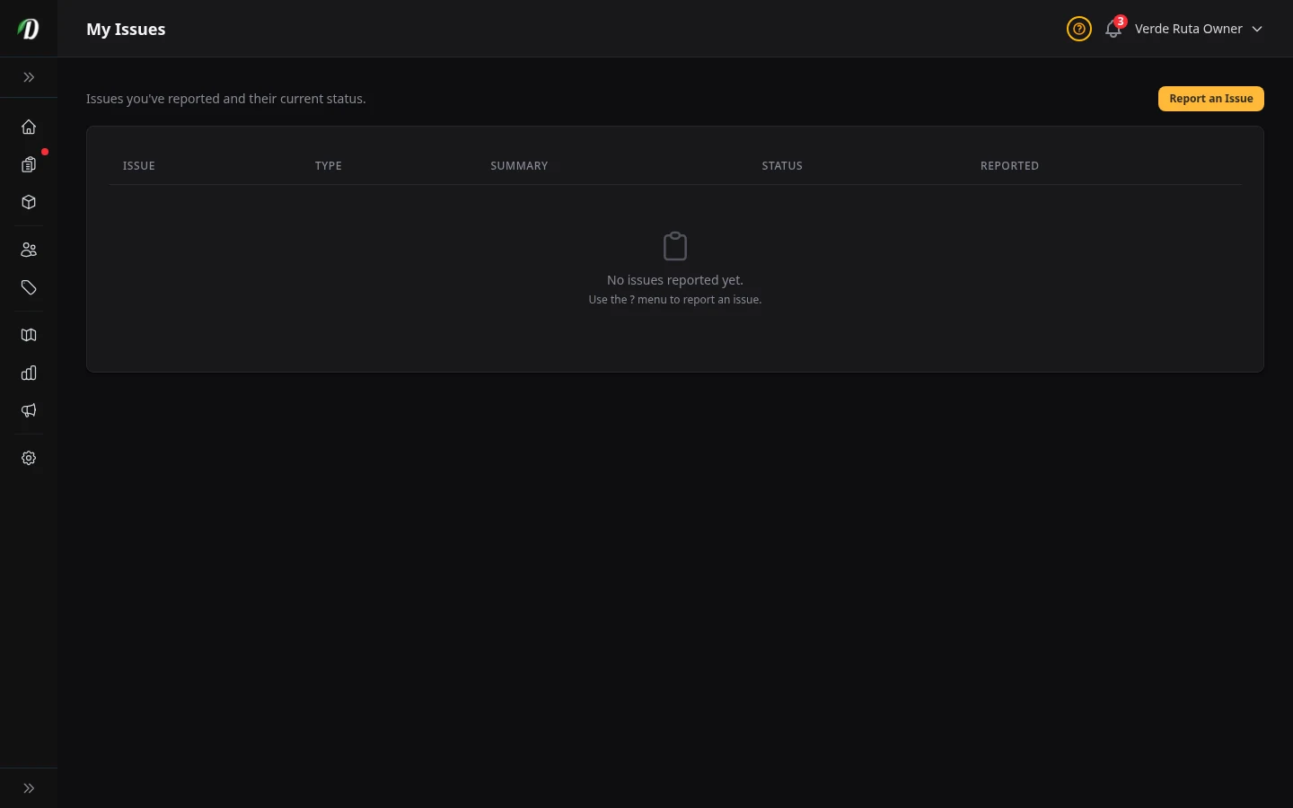Open the help question mark menu
1293x808 pixels.
click(x=1079, y=29)
